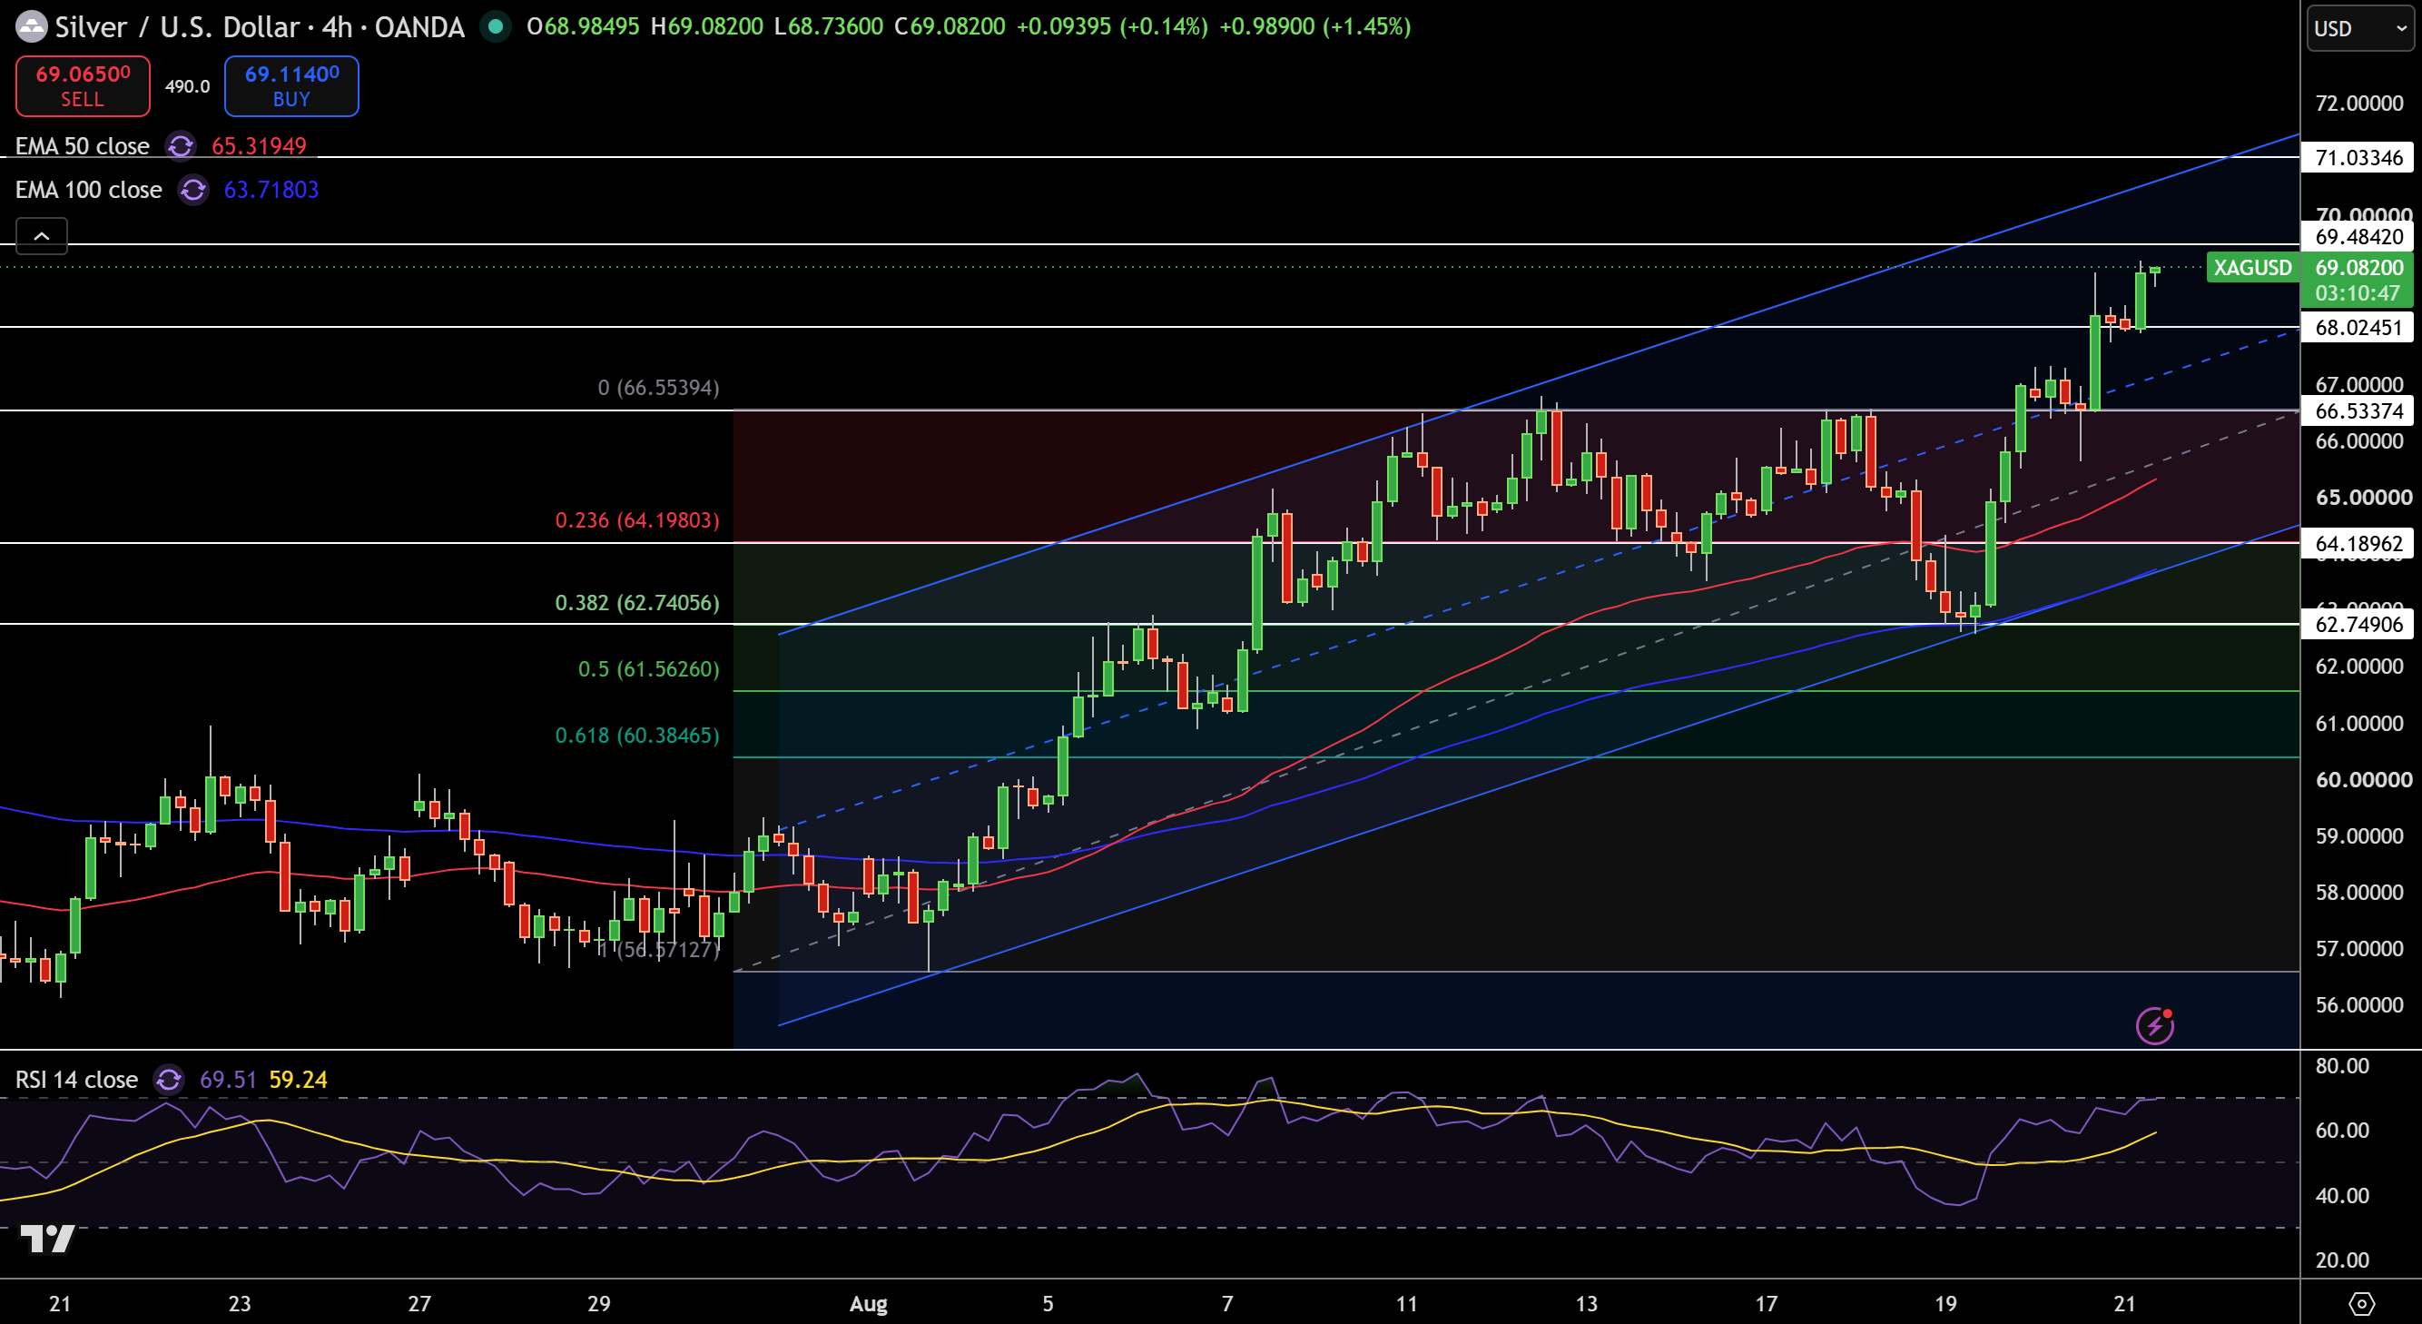2422x1324 pixels.
Task: Click the green market-open status dot
Action: tap(496, 26)
